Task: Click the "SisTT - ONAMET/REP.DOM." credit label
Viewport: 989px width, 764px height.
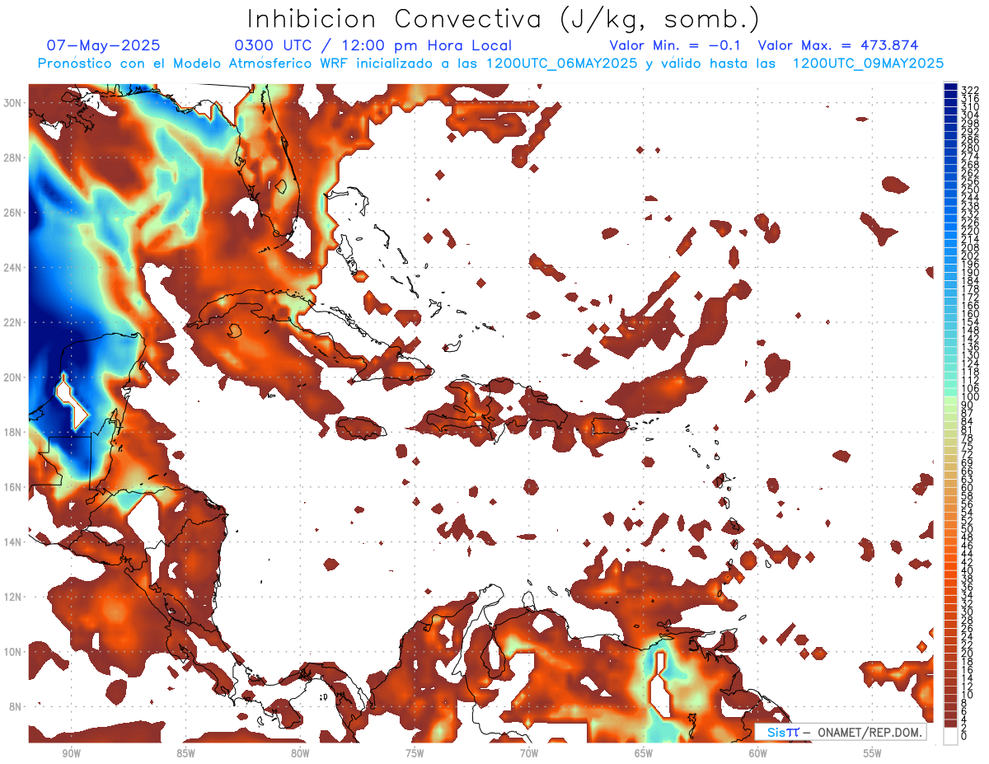Action: 842,732
